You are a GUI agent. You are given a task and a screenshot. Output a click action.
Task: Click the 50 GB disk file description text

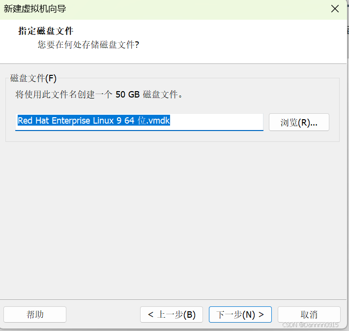tap(99, 95)
